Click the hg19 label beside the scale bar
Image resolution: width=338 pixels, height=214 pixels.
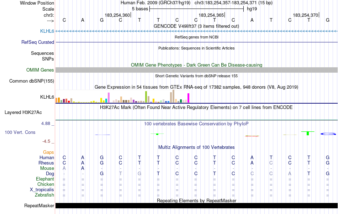pos(252,9)
